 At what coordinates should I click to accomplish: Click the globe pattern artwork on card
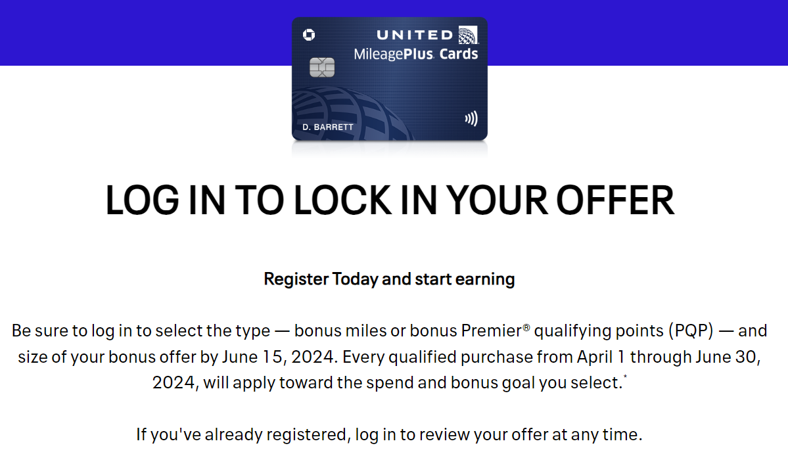(x=352, y=114)
